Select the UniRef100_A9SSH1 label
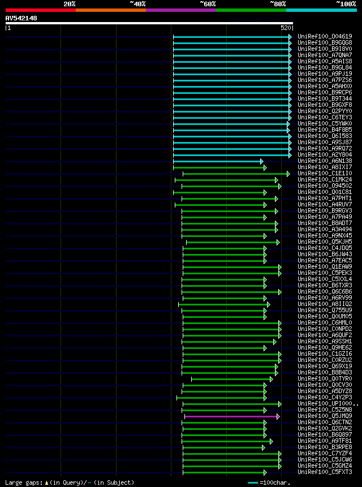Screen dimensions: 362x487 click(325, 341)
